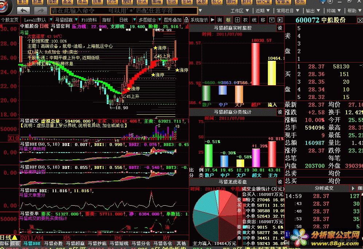Click the command input field
Image resolution: width=363 pixels, height=249 pixels.
pos(124,11)
